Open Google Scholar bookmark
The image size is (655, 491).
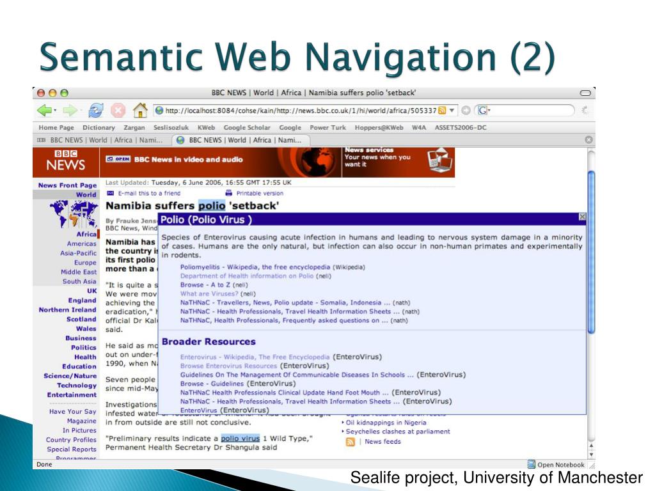pyautogui.click(x=247, y=128)
